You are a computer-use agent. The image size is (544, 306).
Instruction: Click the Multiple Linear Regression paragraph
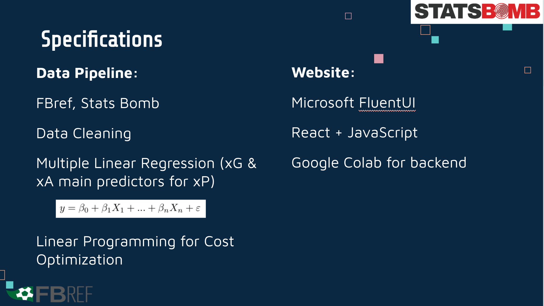146,172
